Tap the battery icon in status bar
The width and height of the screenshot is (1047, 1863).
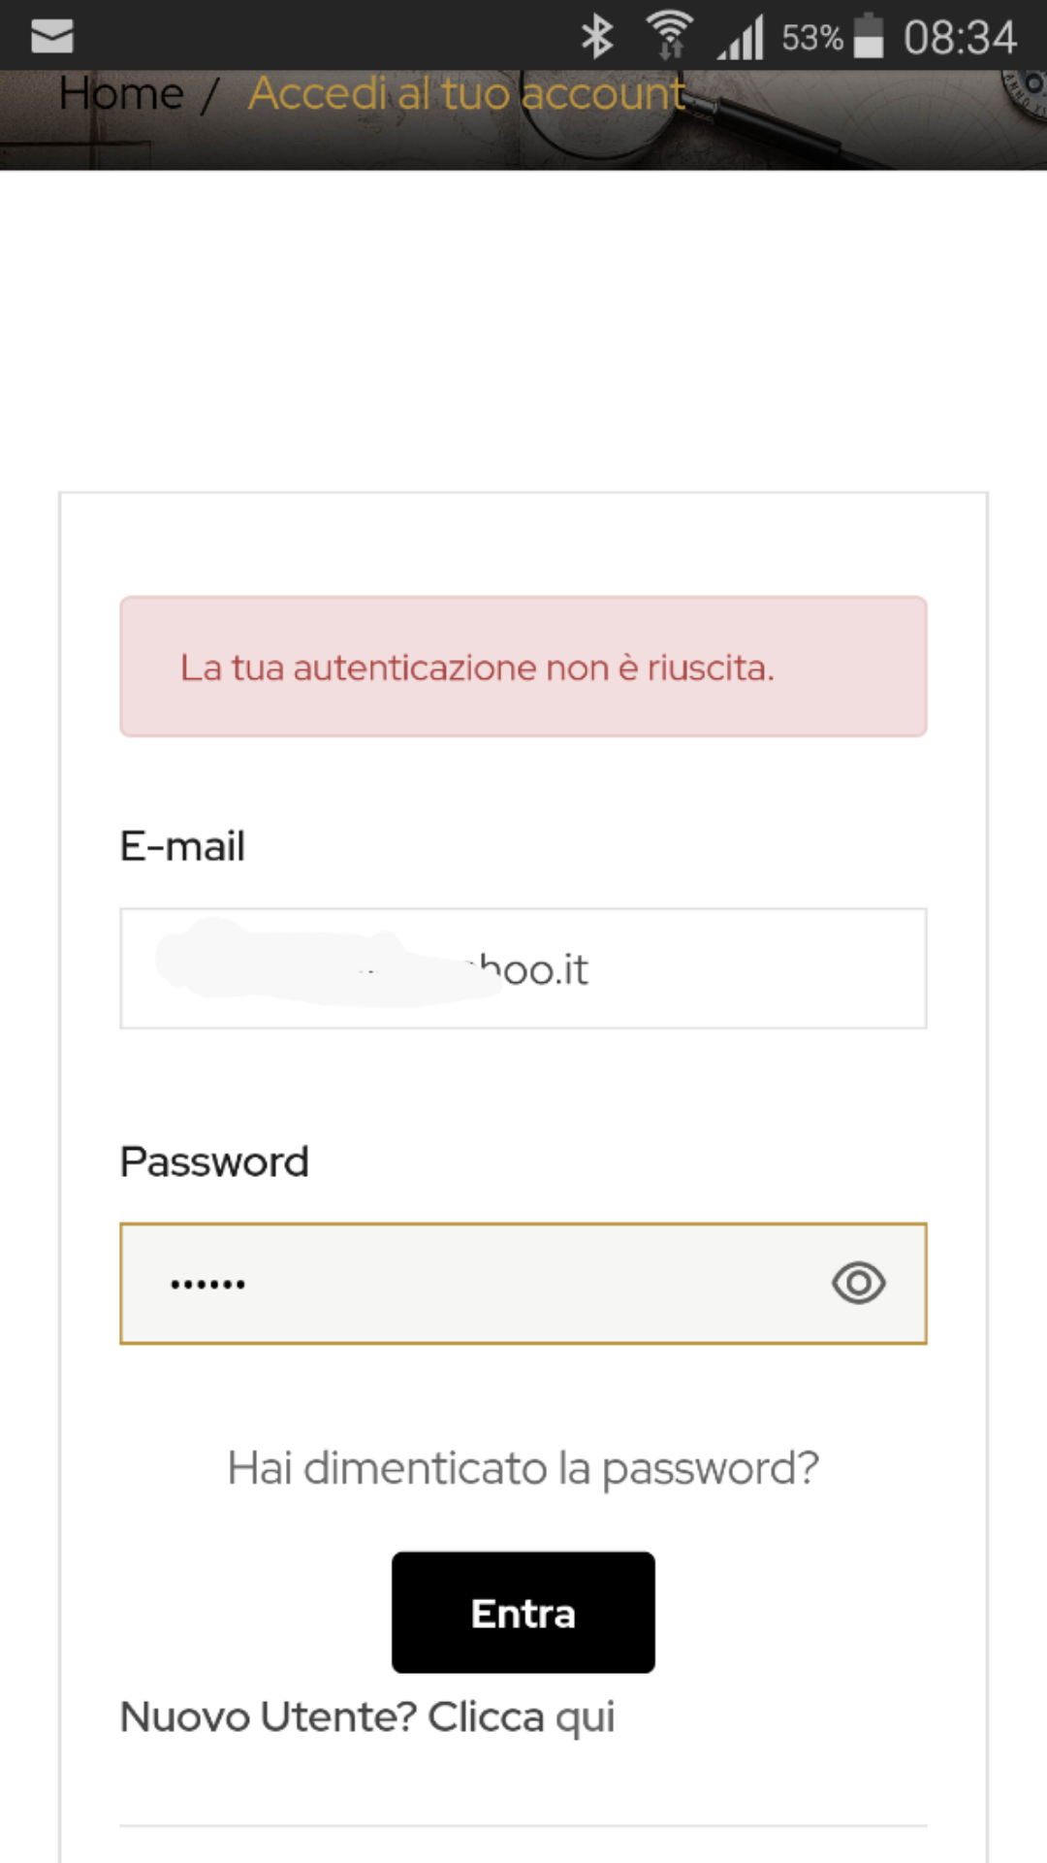870,36
